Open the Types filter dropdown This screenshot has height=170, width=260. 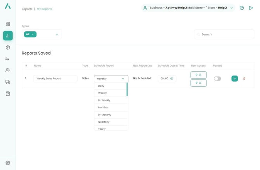coord(57,34)
